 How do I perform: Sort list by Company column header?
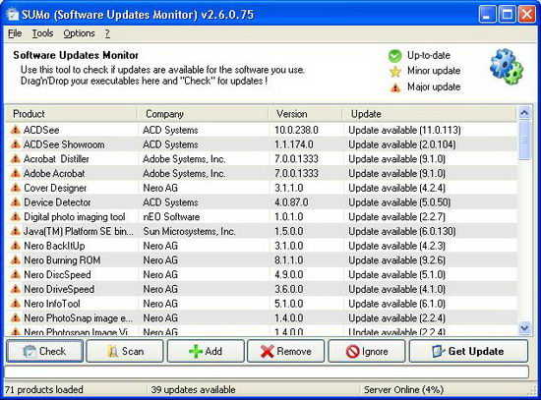click(204, 114)
